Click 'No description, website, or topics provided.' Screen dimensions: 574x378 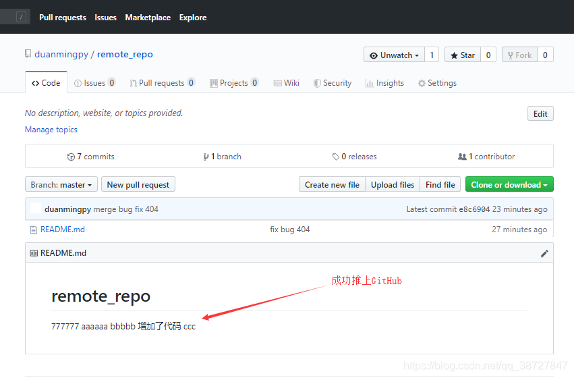tap(104, 113)
